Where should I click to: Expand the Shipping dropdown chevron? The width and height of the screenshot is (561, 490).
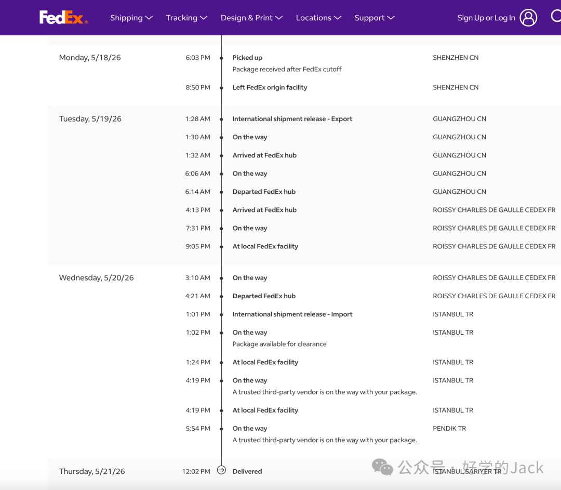tap(149, 18)
